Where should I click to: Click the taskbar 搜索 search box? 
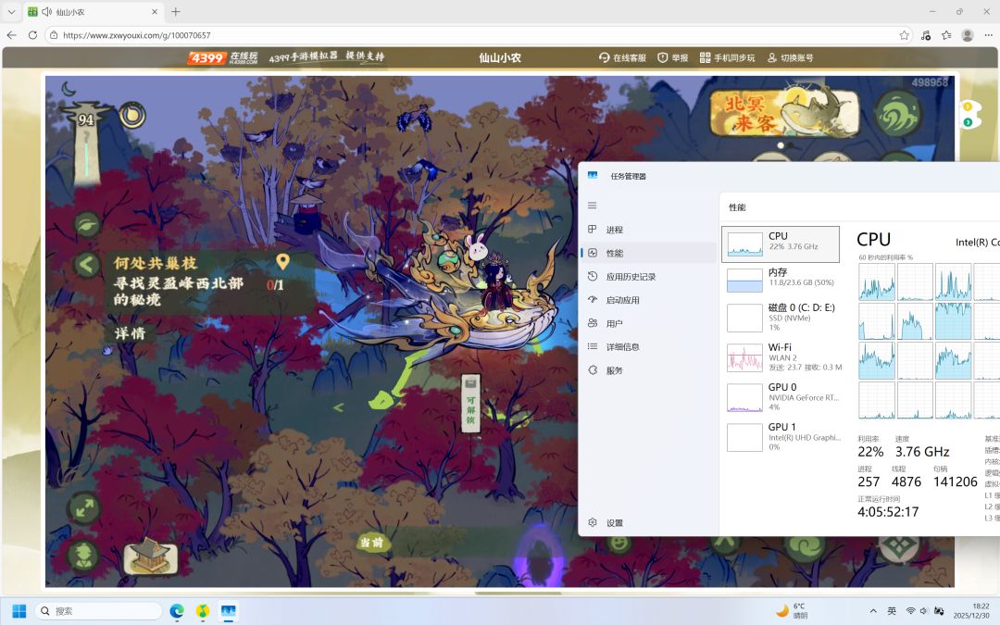click(x=99, y=611)
